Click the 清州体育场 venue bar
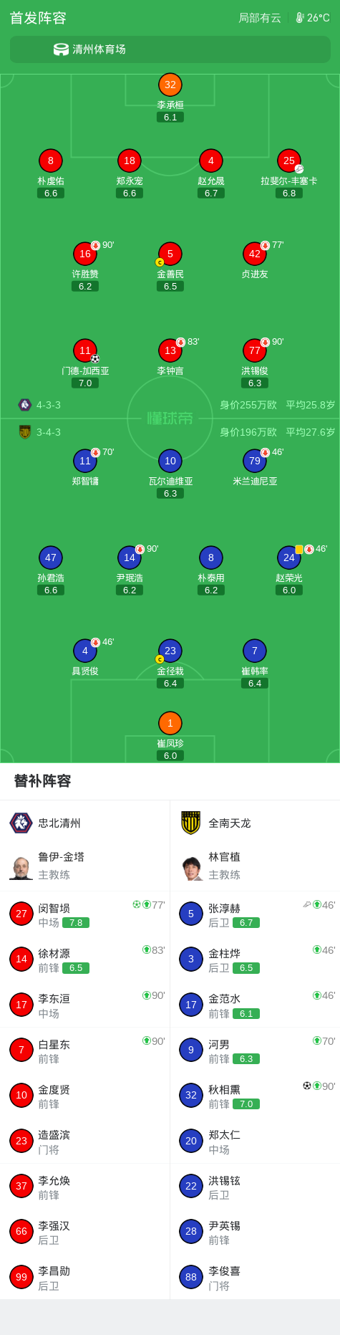The image size is (340, 1335). [170, 49]
